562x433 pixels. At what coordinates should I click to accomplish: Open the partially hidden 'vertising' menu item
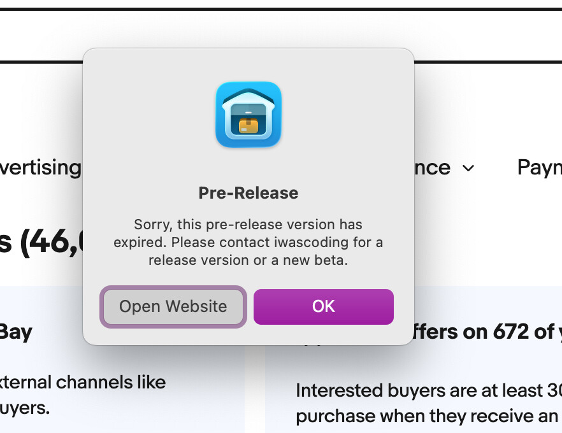pyautogui.click(x=41, y=168)
